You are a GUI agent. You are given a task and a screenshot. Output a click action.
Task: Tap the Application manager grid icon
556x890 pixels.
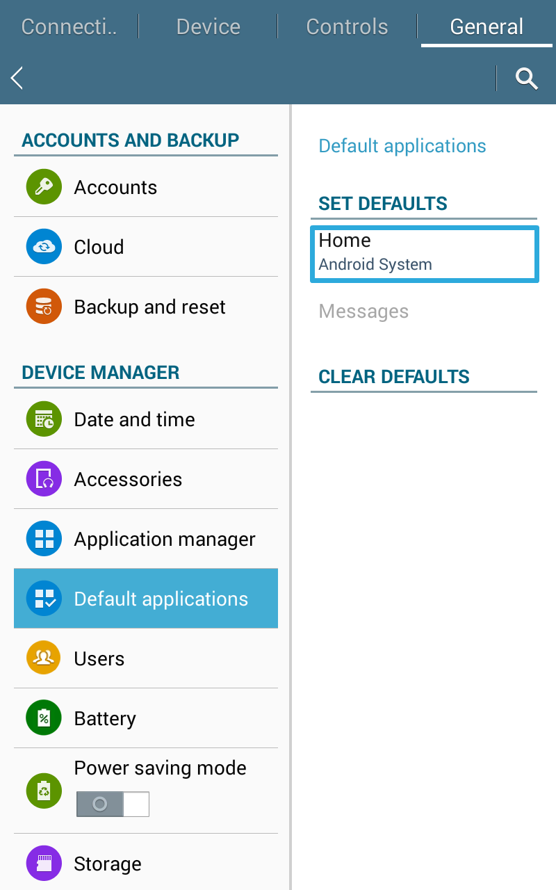coord(44,539)
